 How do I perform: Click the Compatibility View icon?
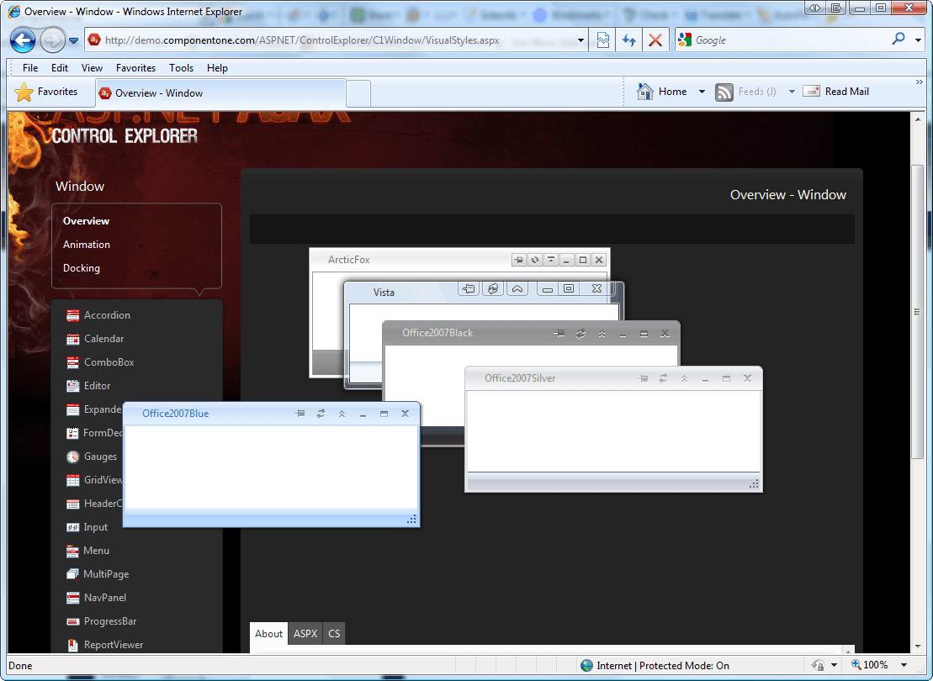click(x=602, y=40)
